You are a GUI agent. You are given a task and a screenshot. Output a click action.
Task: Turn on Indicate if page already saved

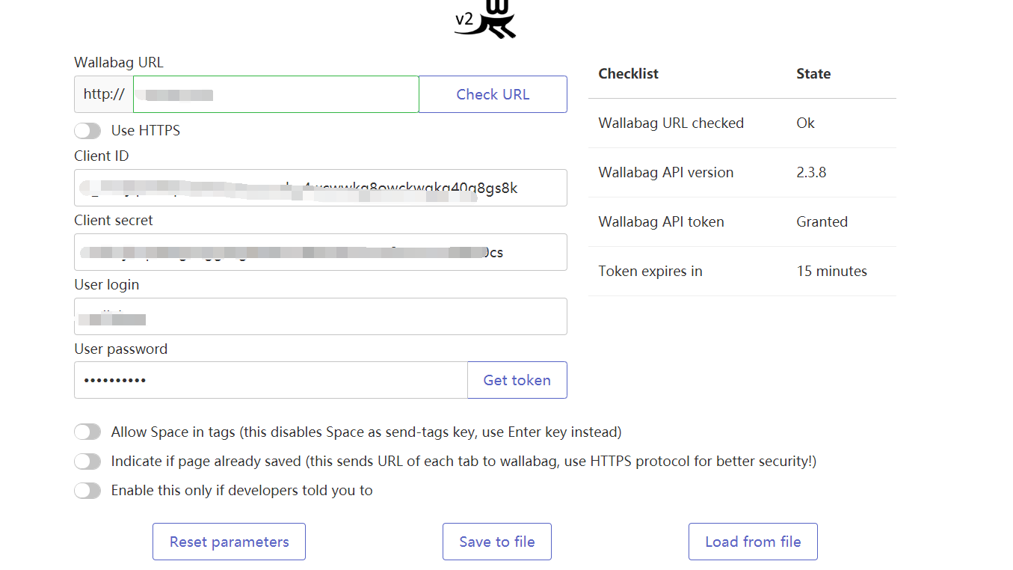click(87, 462)
